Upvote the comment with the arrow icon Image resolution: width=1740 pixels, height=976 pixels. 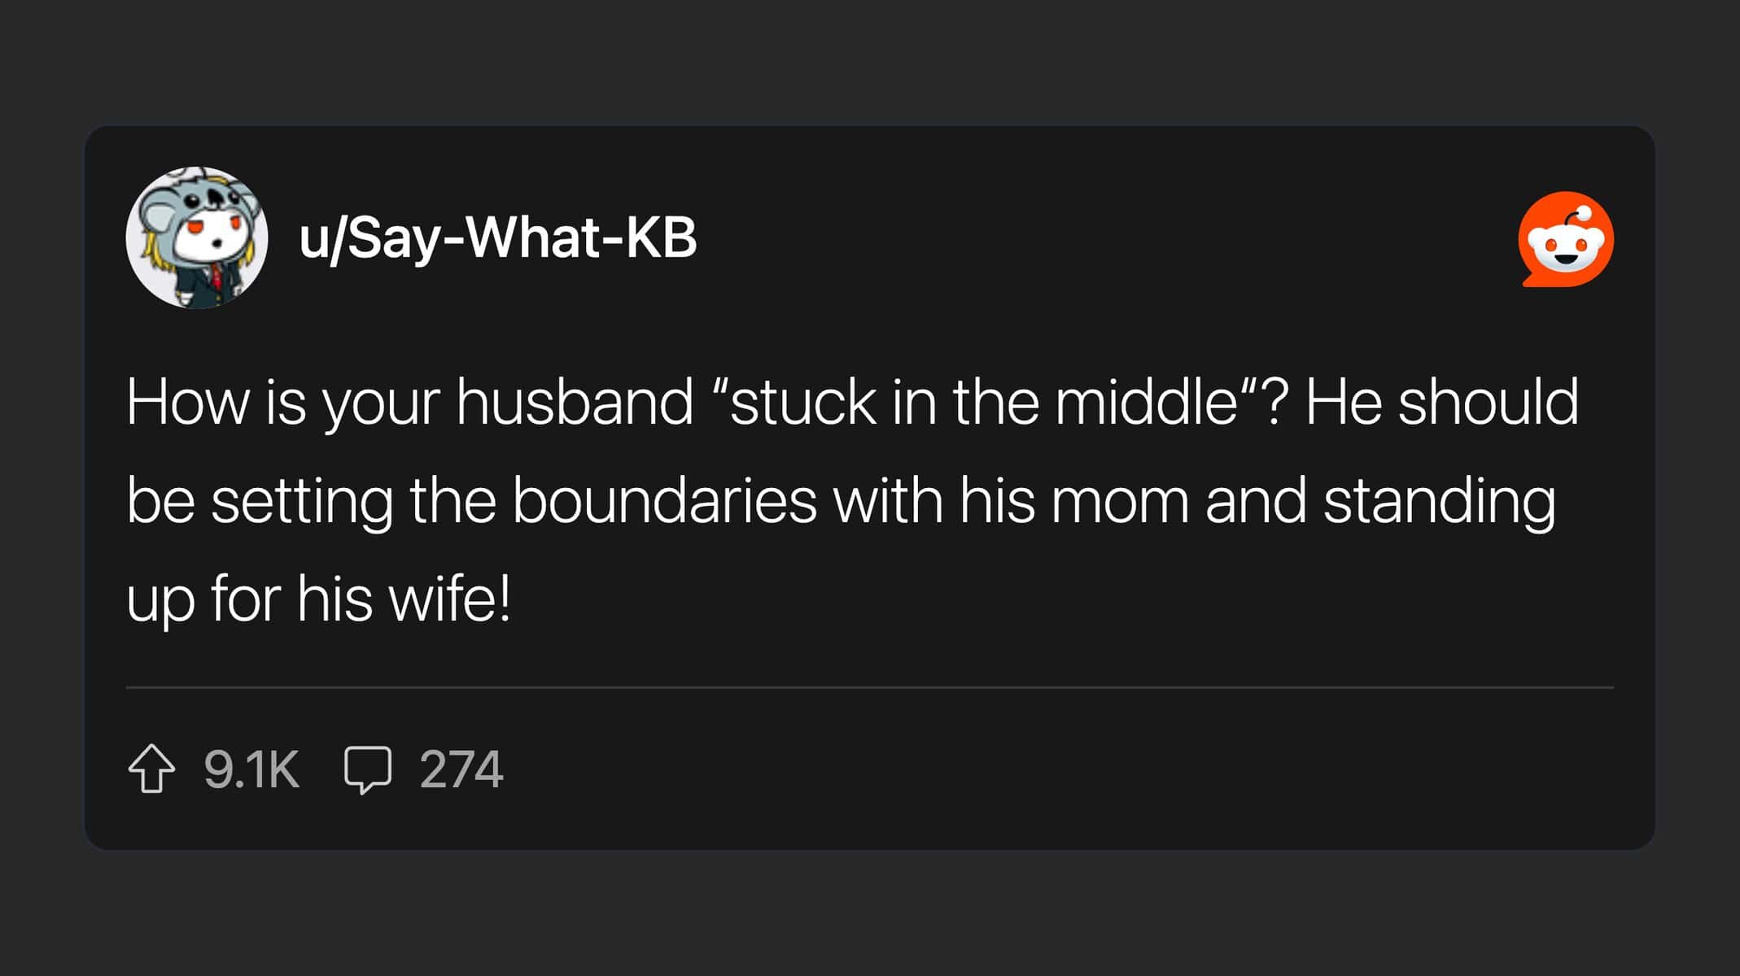point(151,769)
